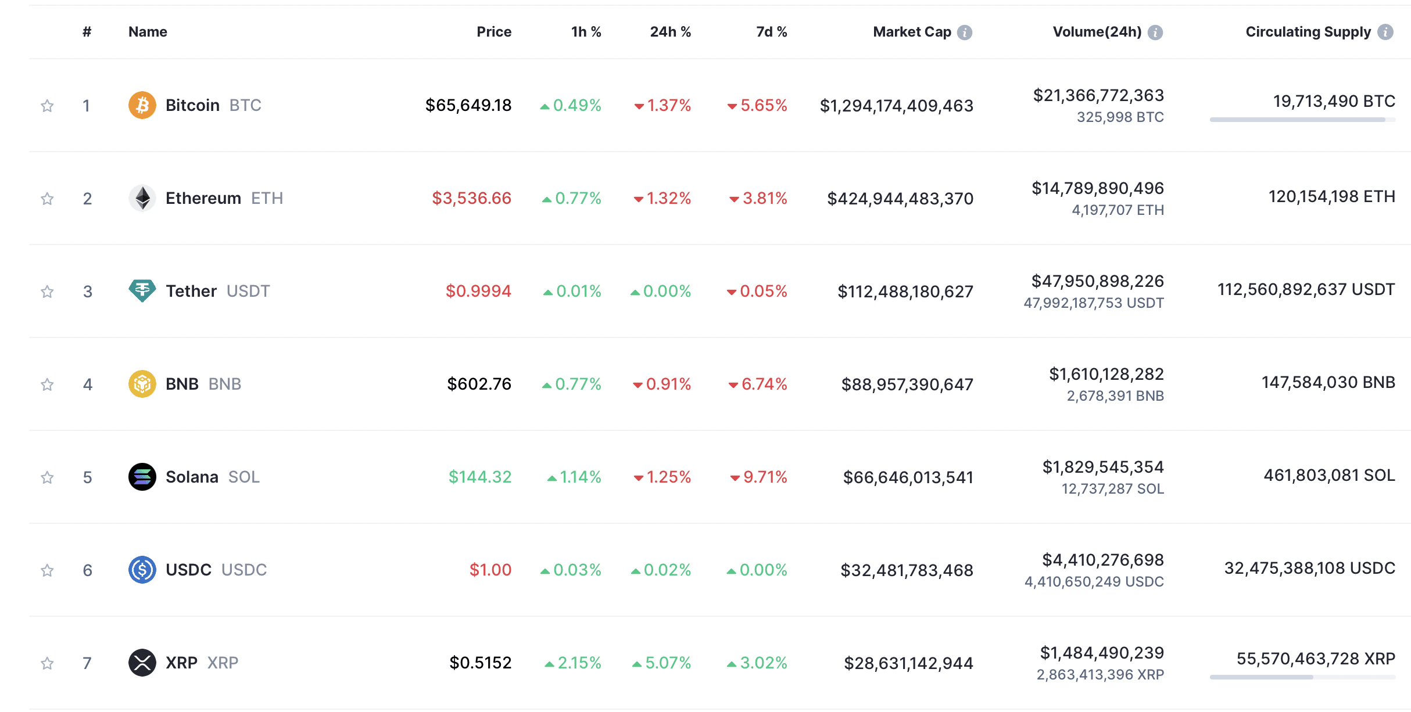Screen dimensions: 1411x712
Task: Click the Bitcoin logo icon
Action: coord(142,105)
